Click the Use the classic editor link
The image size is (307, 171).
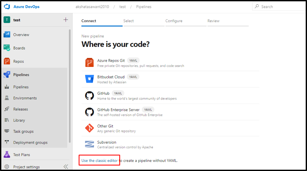(x=100, y=161)
